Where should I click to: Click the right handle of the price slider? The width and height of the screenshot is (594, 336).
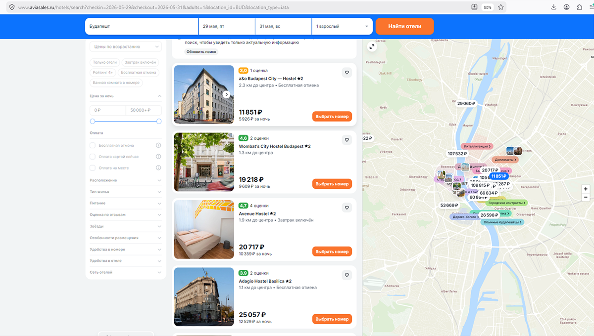click(x=159, y=121)
